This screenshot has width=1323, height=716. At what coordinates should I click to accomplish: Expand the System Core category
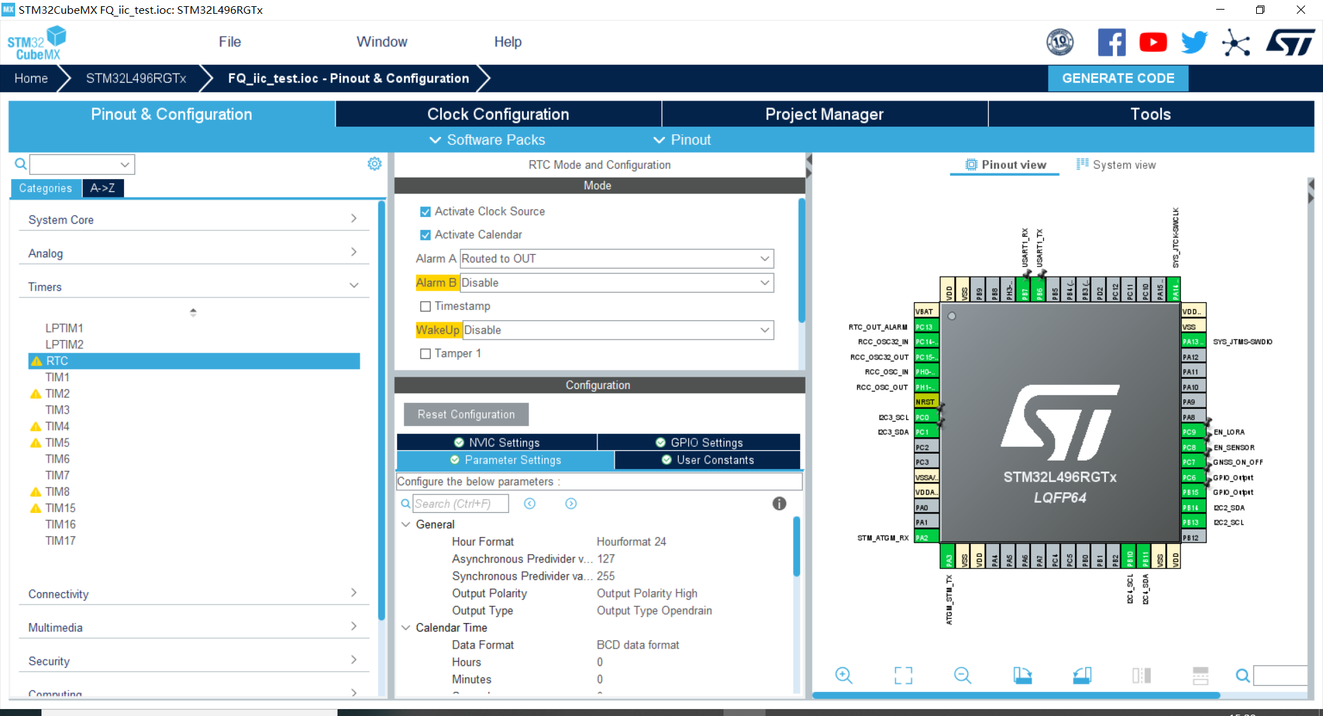click(x=193, y=220)
